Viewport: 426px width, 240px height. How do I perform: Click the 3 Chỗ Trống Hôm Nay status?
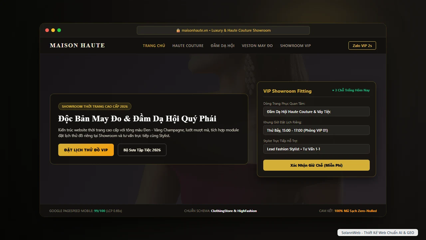click(351, 90)
